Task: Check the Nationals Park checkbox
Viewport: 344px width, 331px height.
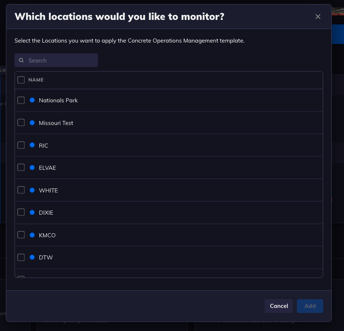Action: (21, 101)
